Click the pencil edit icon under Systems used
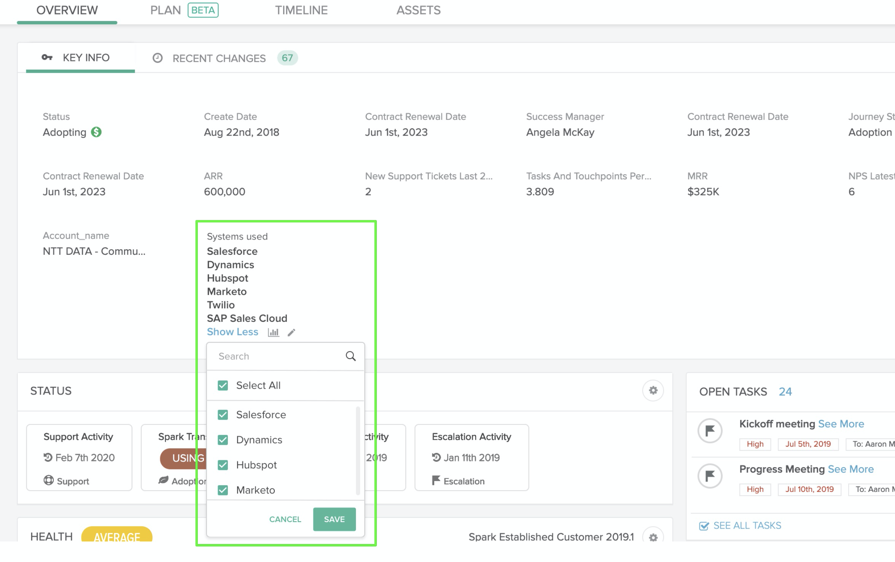This screenshot has width=895, height=562. [x=291, y=332]
